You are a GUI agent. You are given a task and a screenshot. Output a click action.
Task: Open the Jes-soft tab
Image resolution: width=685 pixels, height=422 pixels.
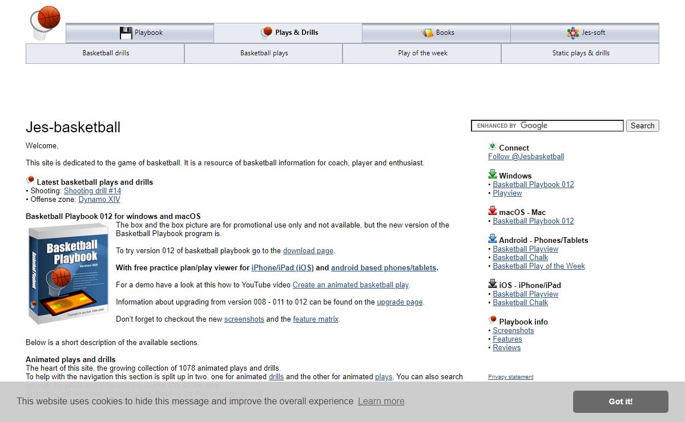coord(585,33)
